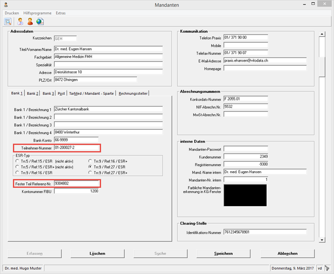Click the black Mandanten color swatch

(245, 195)
